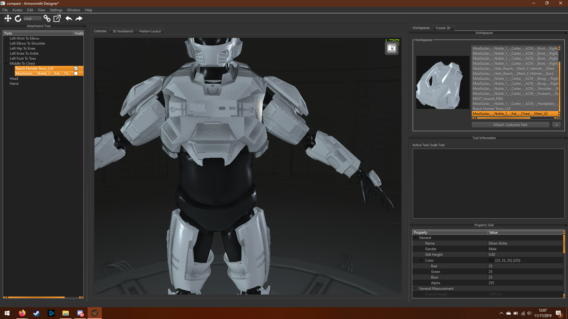Click the Redo arrow icon
Image resolution: width=568 pixels, height=319 pixels.
tap(79, 18)
